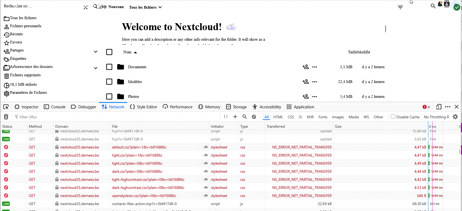Open network search magnifier icon
Image resolution: width=462 pixels, height=211 pixels.
tap(245, 117)
